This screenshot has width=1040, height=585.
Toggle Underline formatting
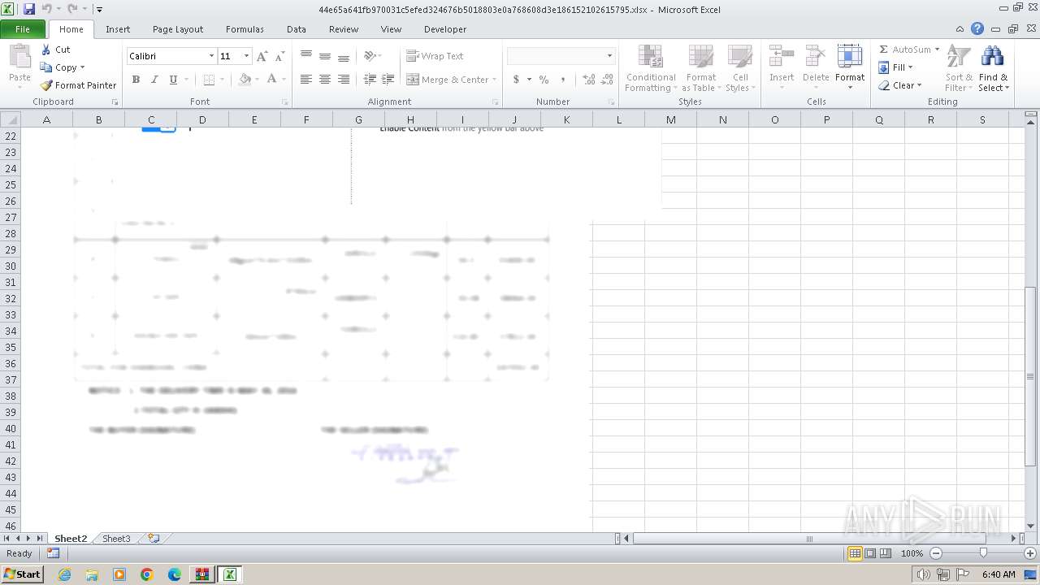click(173, 80)
